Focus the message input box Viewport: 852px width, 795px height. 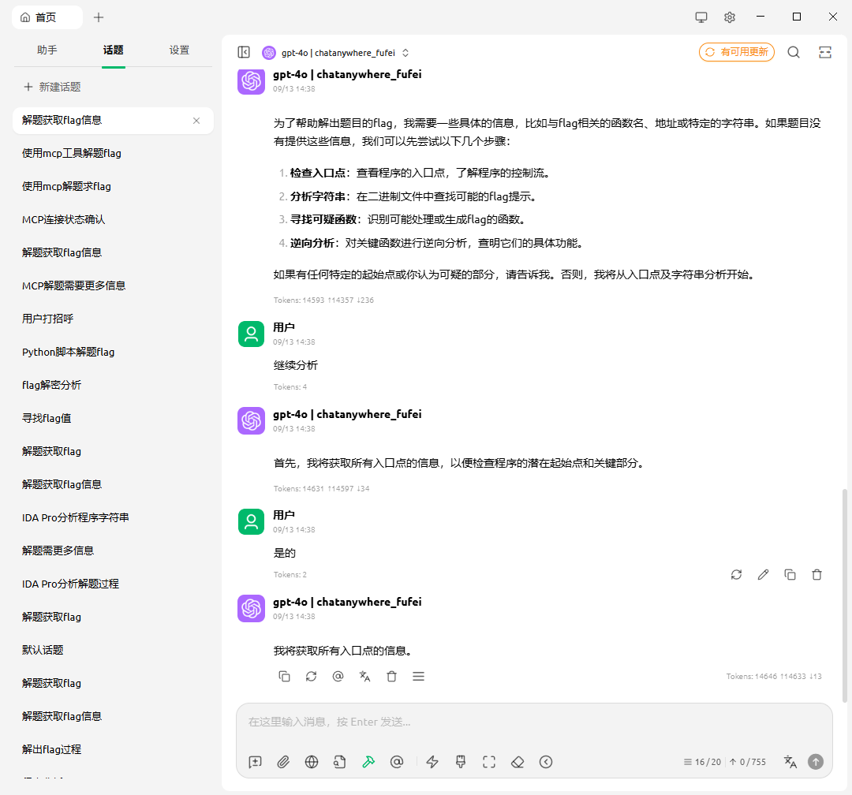[x=533, y=722]
